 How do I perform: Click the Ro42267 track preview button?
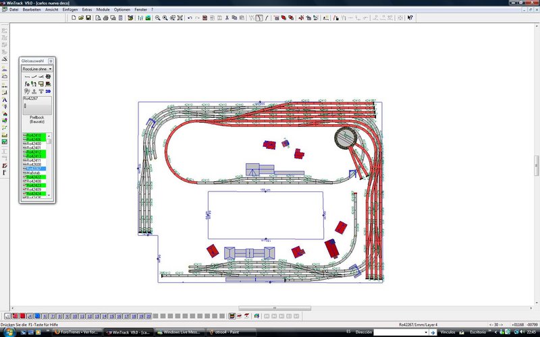tap(37, 106)
